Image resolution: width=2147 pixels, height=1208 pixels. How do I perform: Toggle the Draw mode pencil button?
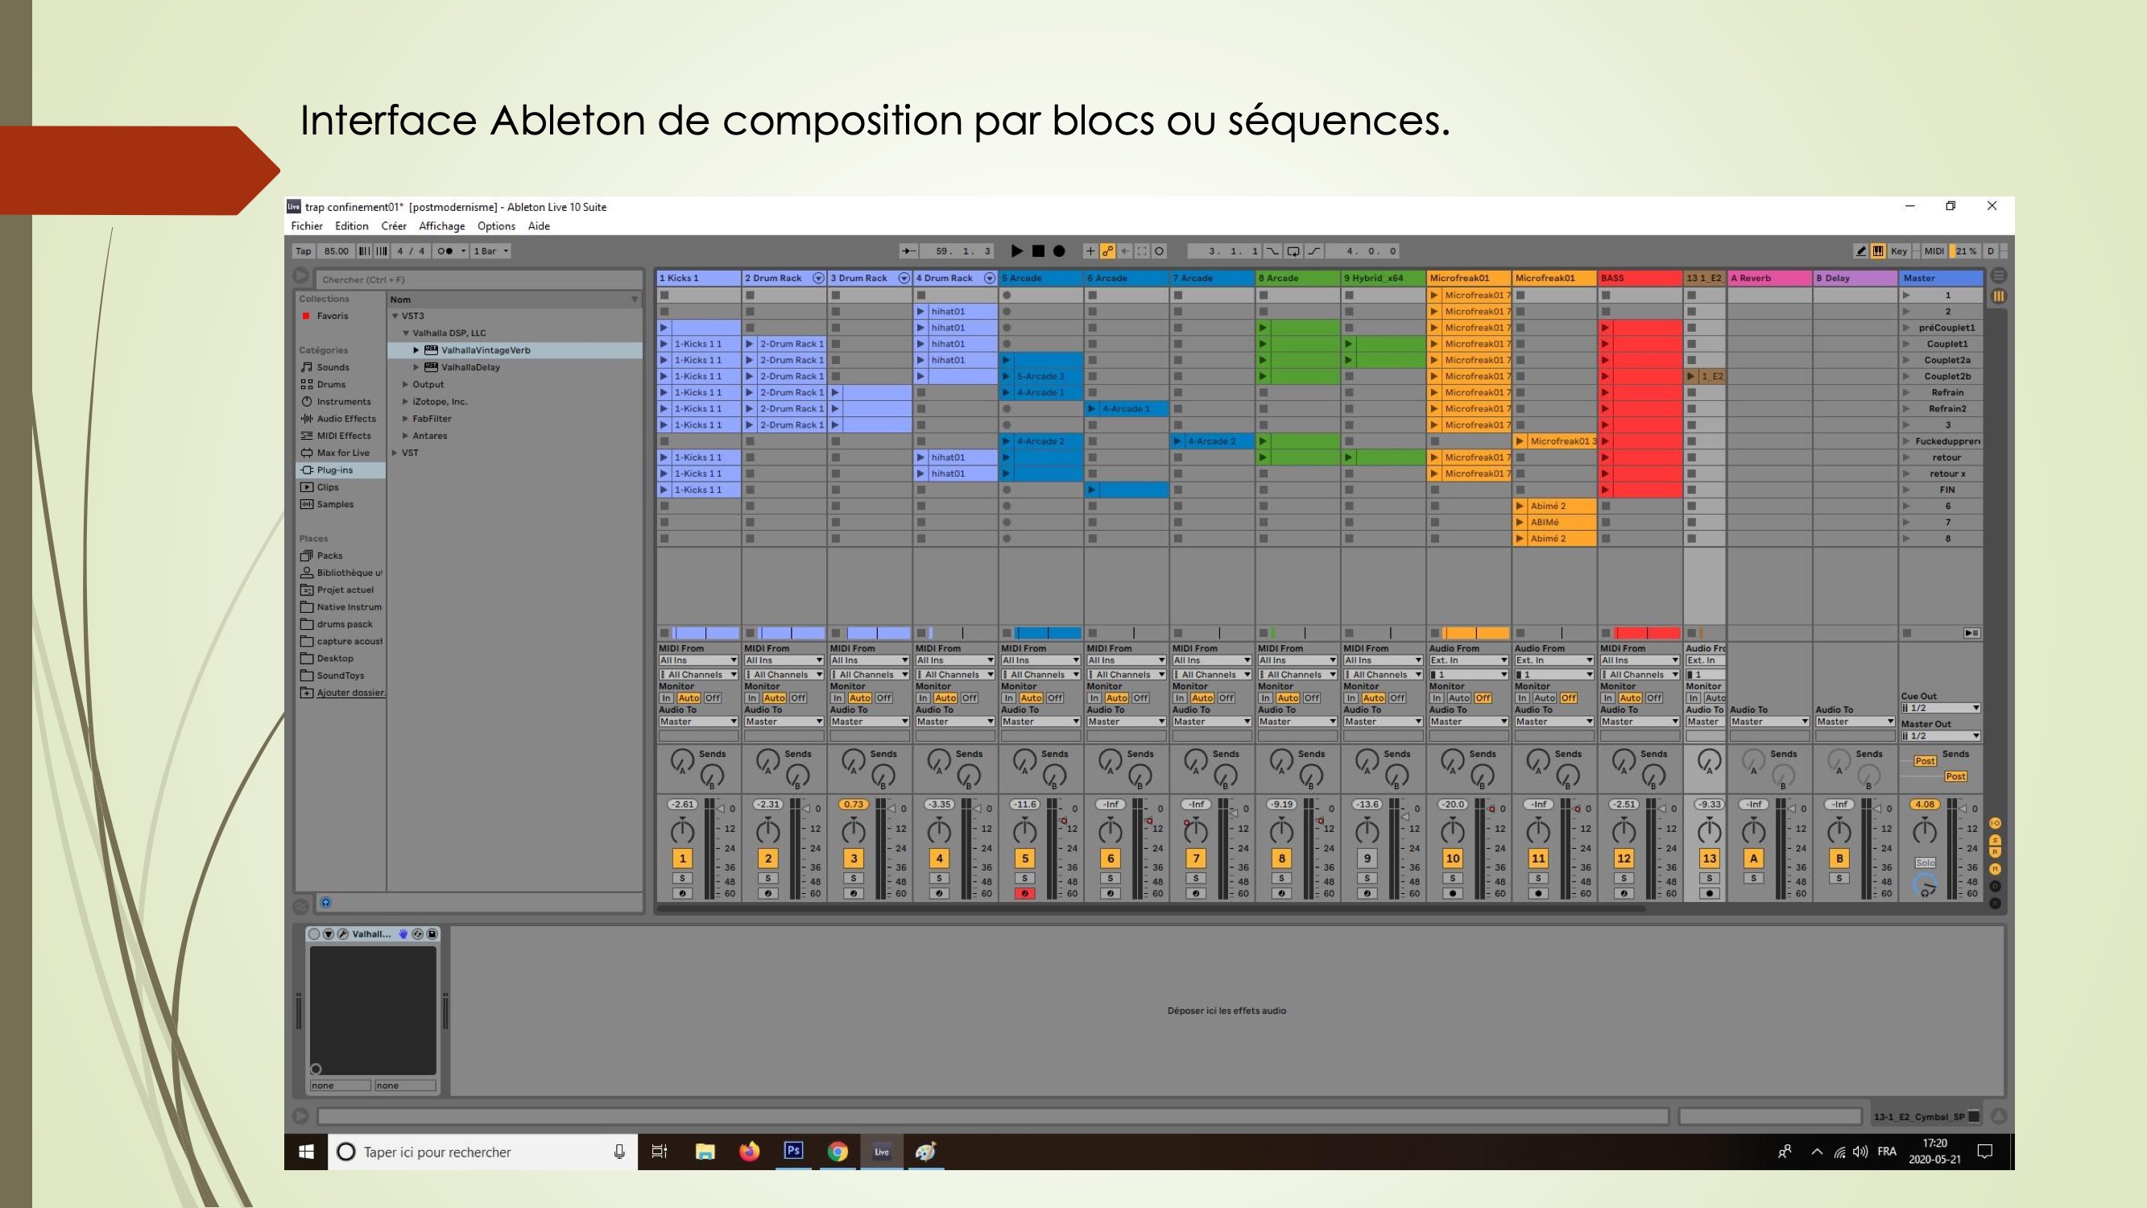[x=1860, y=251]
